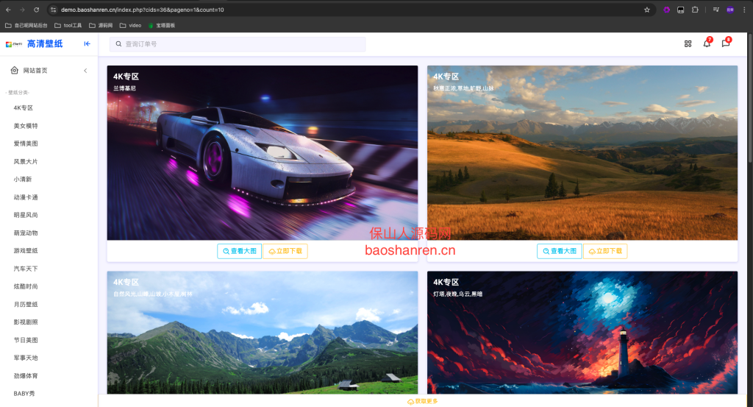This screenshot has height=407, width=753.
Task: Choose the 劲爆体育 category
Action: coord(26,376)
